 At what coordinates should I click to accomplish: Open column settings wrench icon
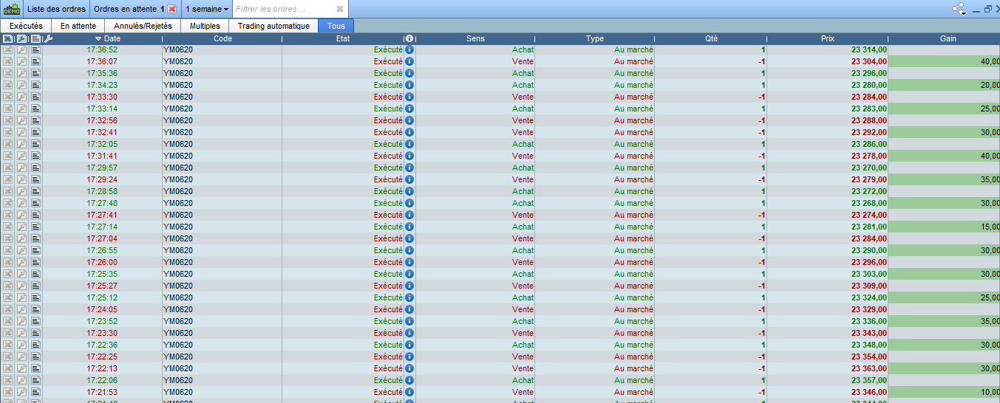49,38
